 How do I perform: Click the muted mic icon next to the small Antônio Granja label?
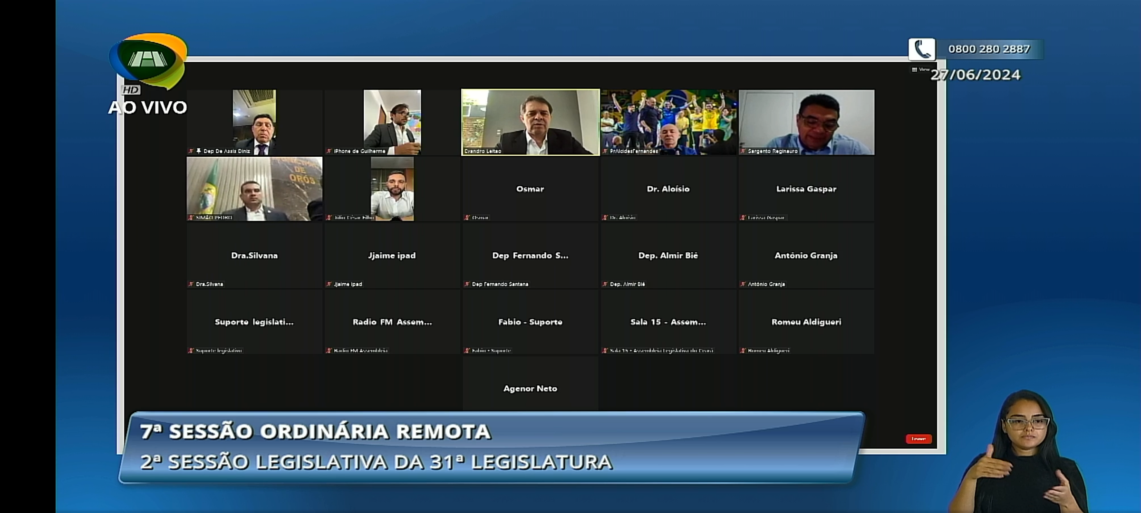pyautogui.click(x=743, y=284)
